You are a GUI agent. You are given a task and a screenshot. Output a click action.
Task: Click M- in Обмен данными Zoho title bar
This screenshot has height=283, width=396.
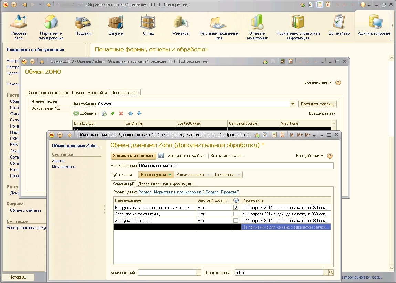point(308,135)
